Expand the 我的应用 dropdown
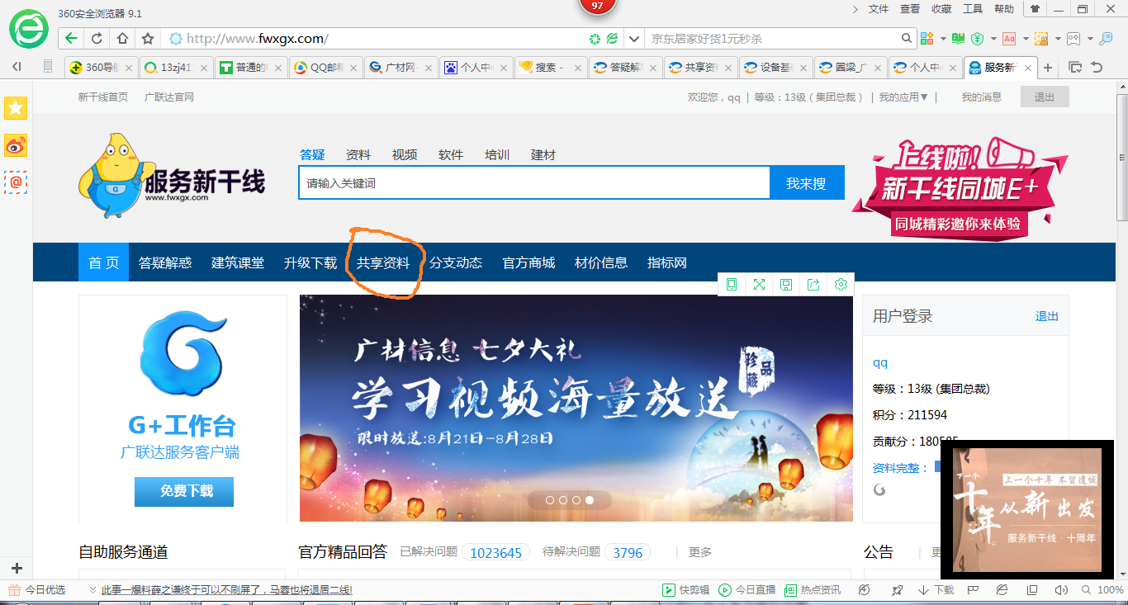 (903, 97)
